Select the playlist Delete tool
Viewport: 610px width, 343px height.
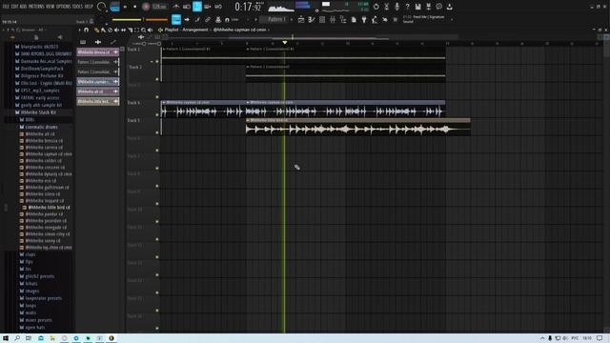[110, 30]
